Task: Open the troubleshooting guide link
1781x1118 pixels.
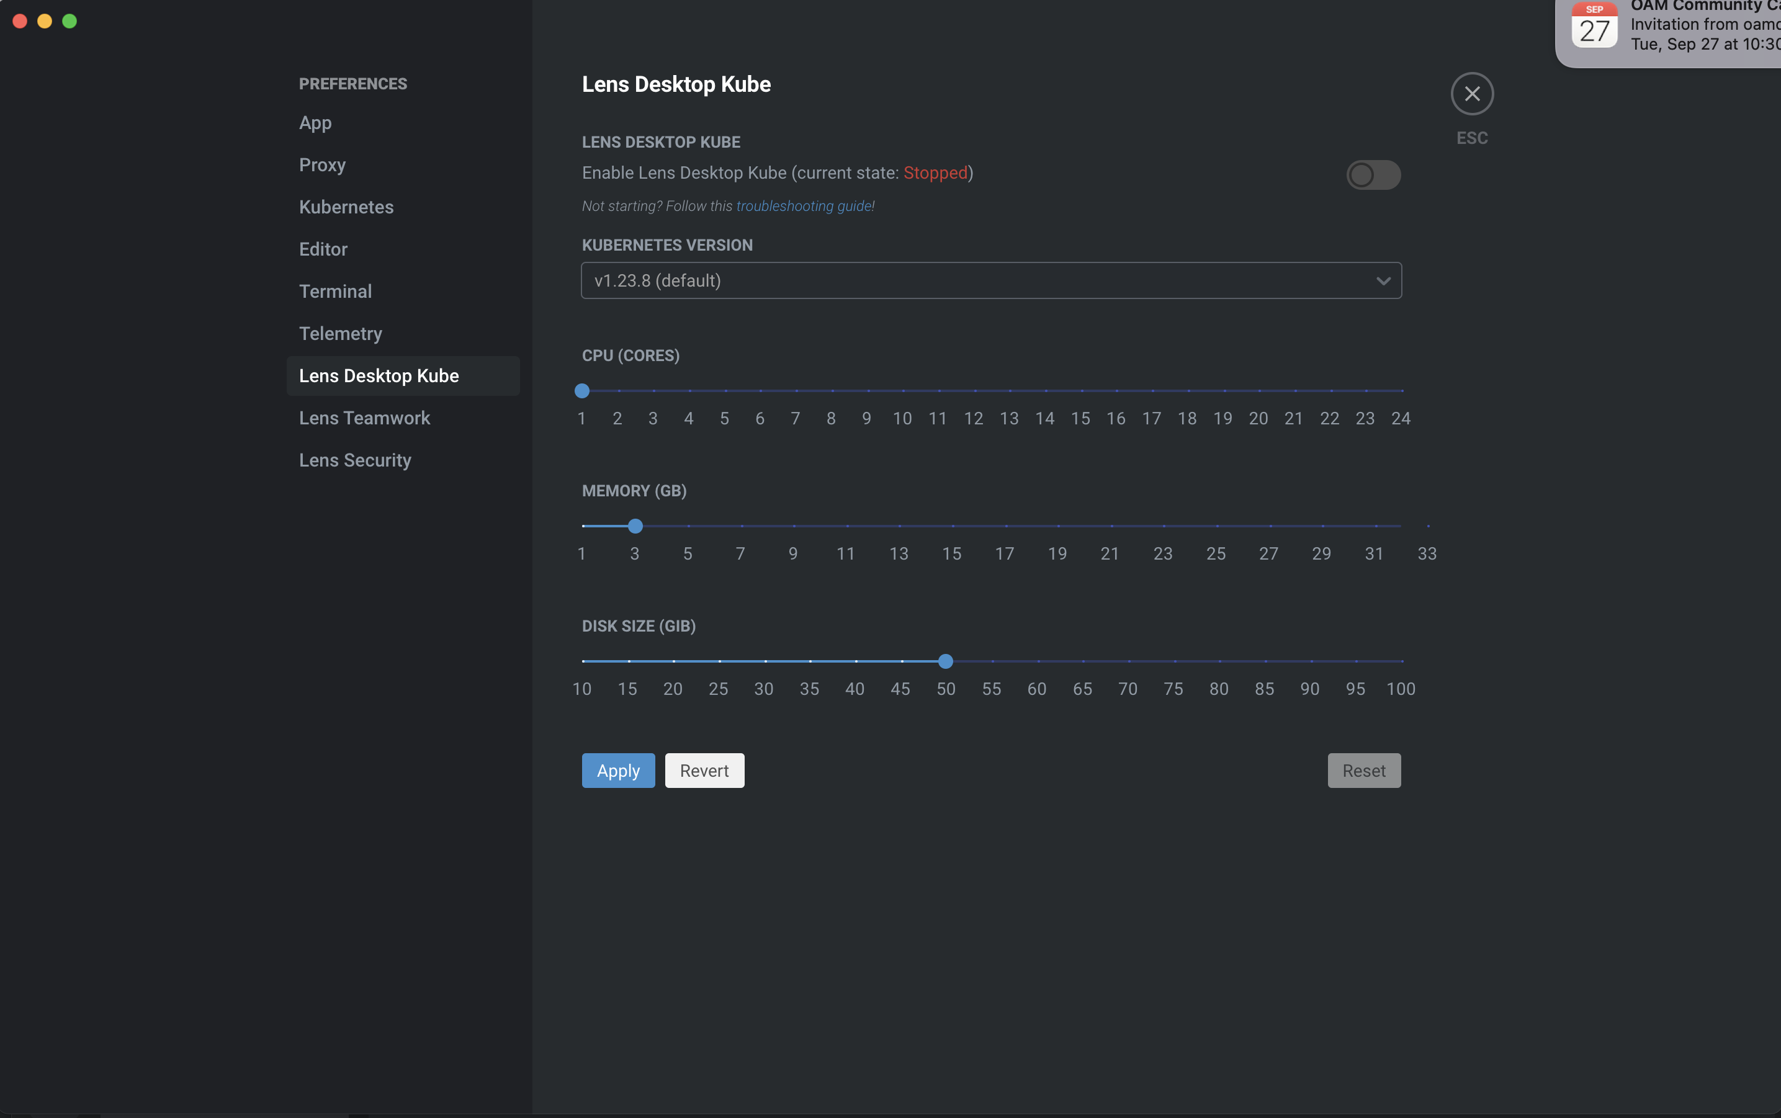Action: pyautogui.click(x=804, y=207)
